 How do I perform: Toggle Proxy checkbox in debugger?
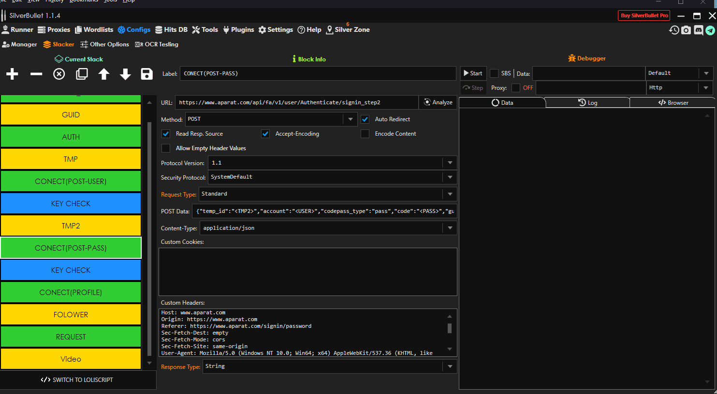pyautogui.click(x=516, y=88)
